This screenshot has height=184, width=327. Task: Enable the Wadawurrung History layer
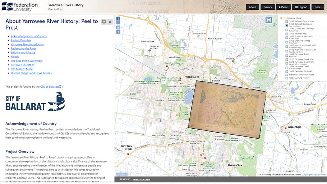[287, 78]
